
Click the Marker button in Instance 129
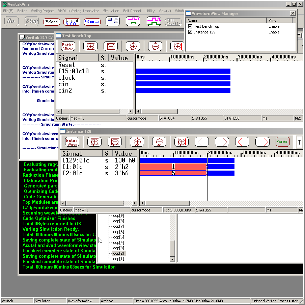click(x=283, y=142)
